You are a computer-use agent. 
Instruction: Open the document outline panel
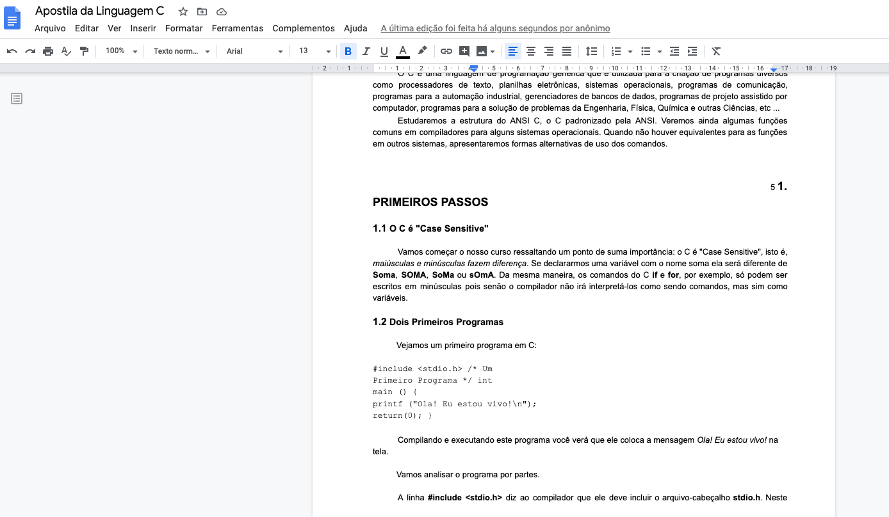point(17,99)
